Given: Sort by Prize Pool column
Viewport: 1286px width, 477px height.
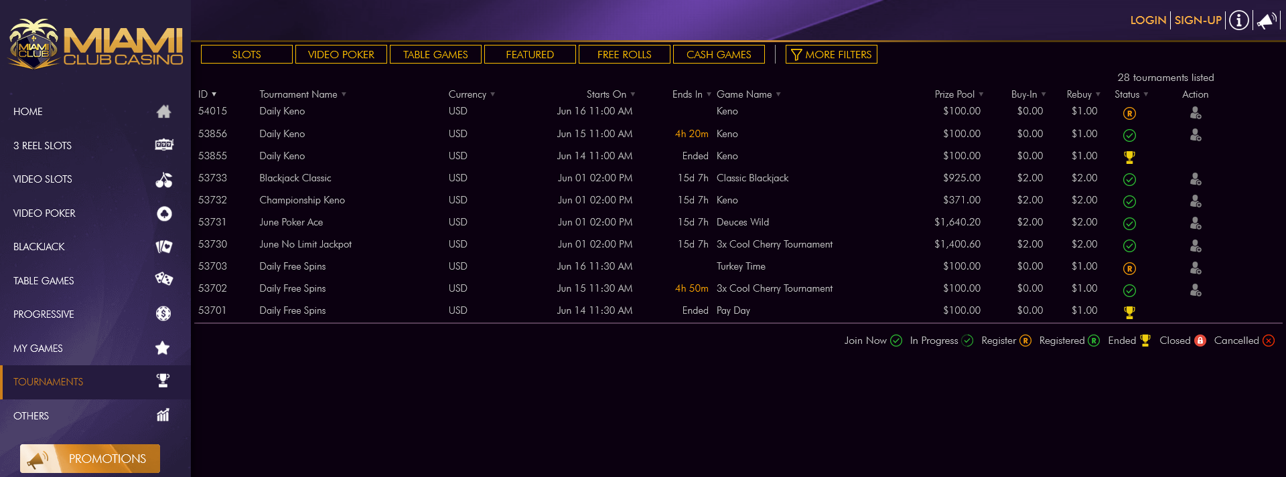Looking at the screenshot, I should 959,94.
